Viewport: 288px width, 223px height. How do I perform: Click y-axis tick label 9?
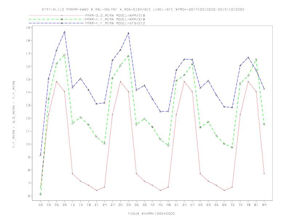point(29,157)
